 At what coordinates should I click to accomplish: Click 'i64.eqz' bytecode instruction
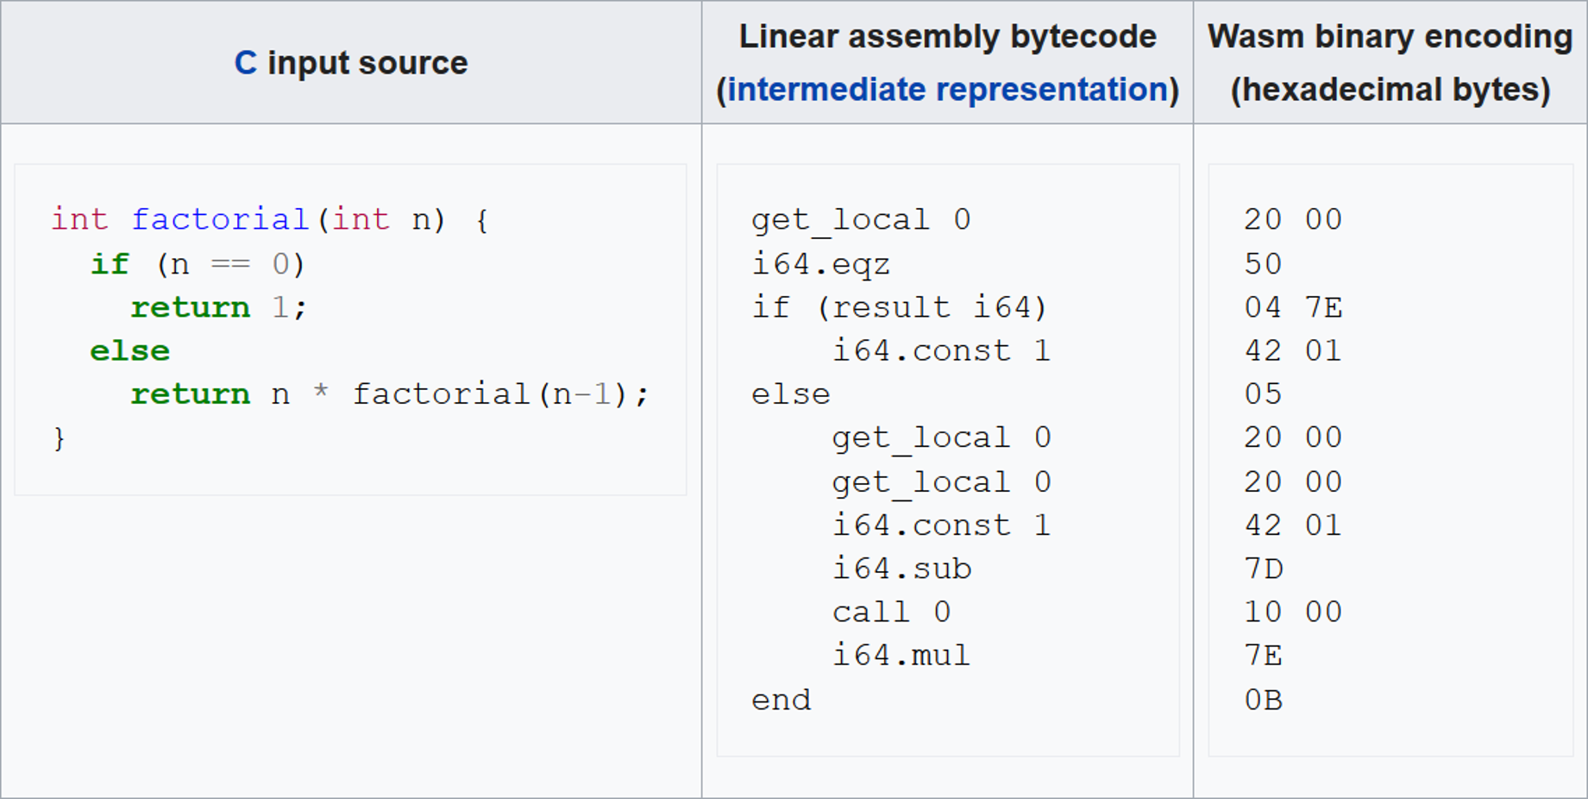pos(820,264)
